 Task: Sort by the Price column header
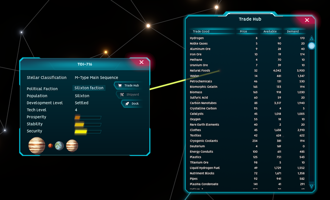pos(243,31)
